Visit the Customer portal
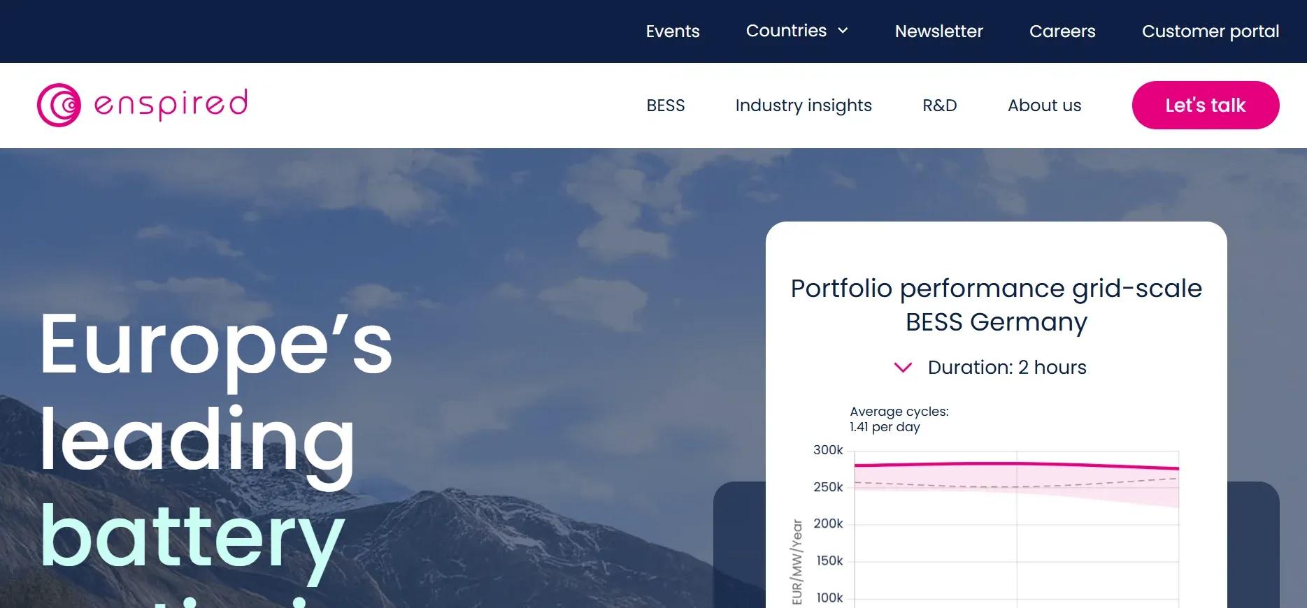Viewport: 1307px width, 608px height. coord(1210,31)
